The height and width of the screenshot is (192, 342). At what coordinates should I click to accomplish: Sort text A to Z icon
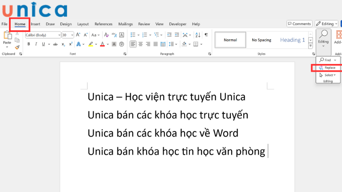198,35
